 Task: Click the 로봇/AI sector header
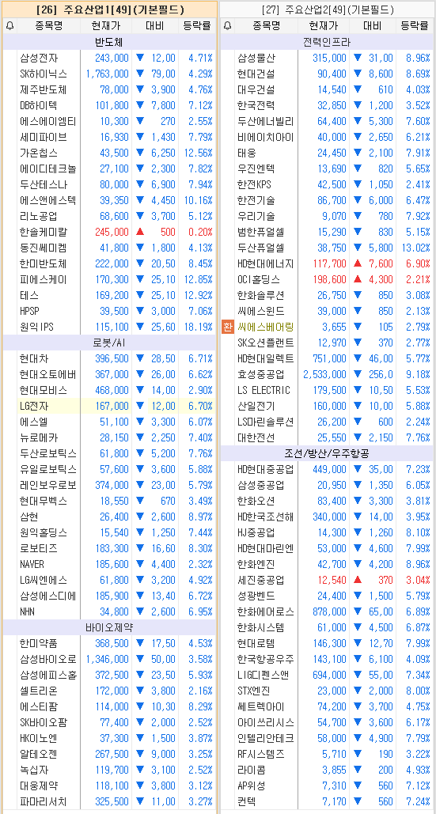coord(109,343)
